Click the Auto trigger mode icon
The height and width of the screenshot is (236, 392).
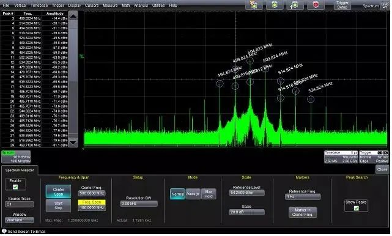pyautogui.click(x=254, y=5)
